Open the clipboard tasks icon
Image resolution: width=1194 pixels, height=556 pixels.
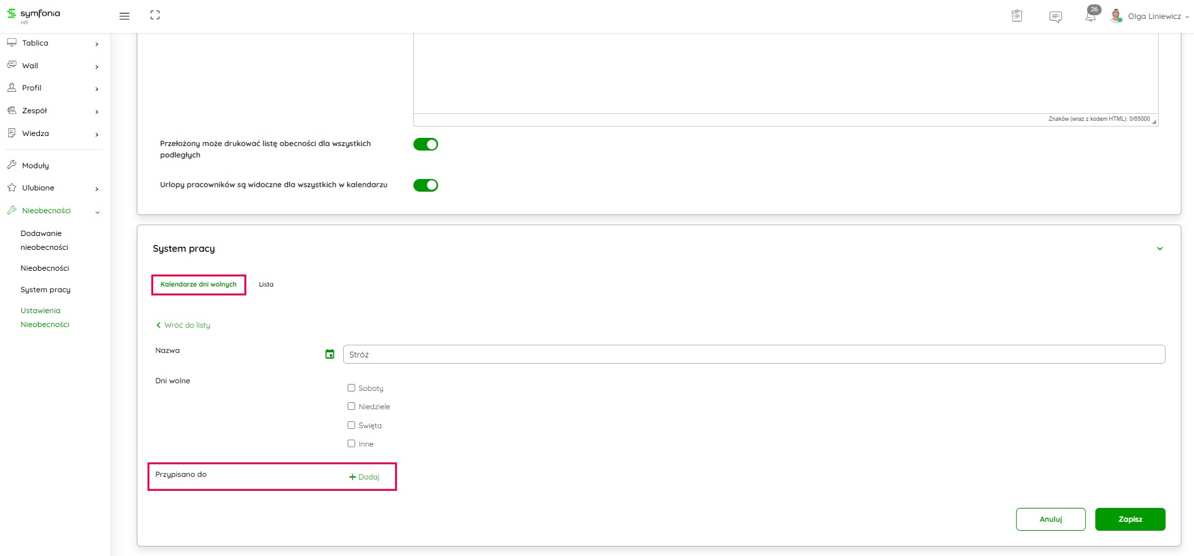click(1017, 16)
